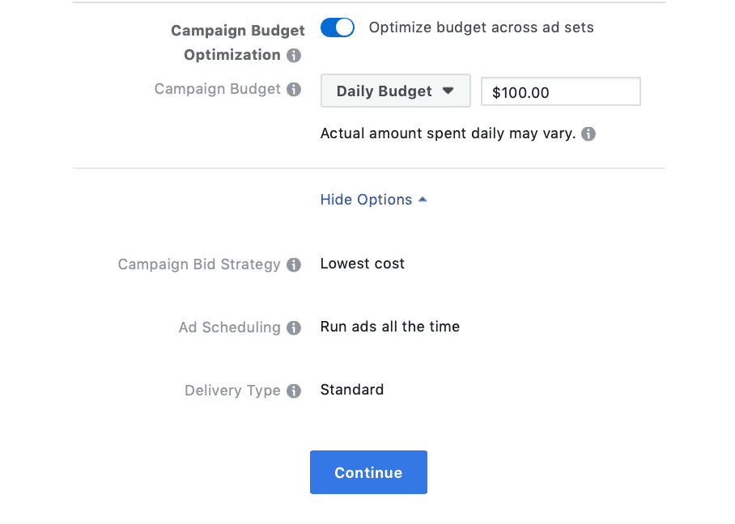Click the 'Run ads all the time' value
The height and width of the screenshot is (524, 735).
(x=390, y=327)
